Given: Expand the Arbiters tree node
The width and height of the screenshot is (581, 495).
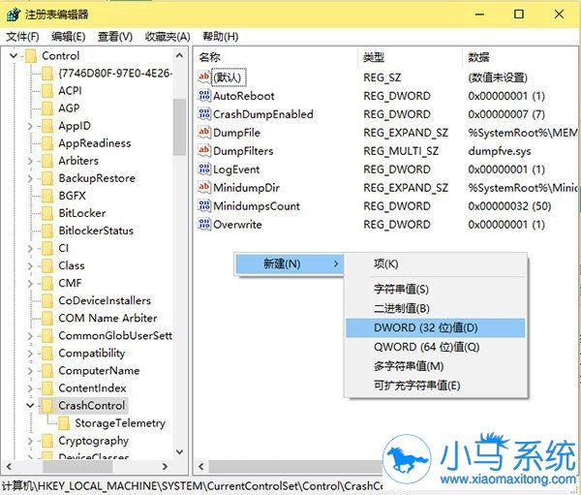Looking at the screenshot, I should point(30,161).
